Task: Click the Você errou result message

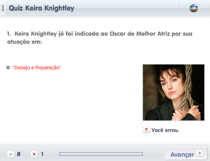Action: tap(165, 130)
